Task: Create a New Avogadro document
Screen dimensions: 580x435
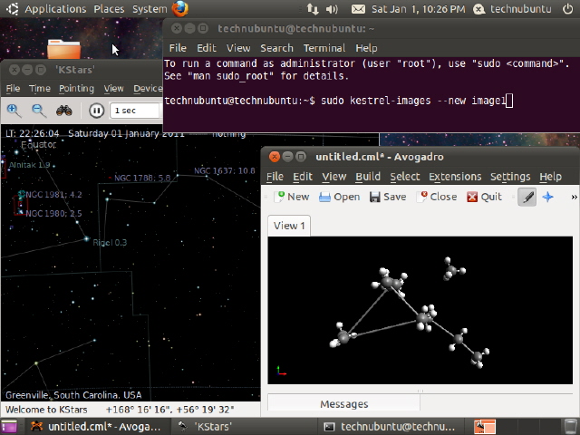Action: click(x=292, y=197)
